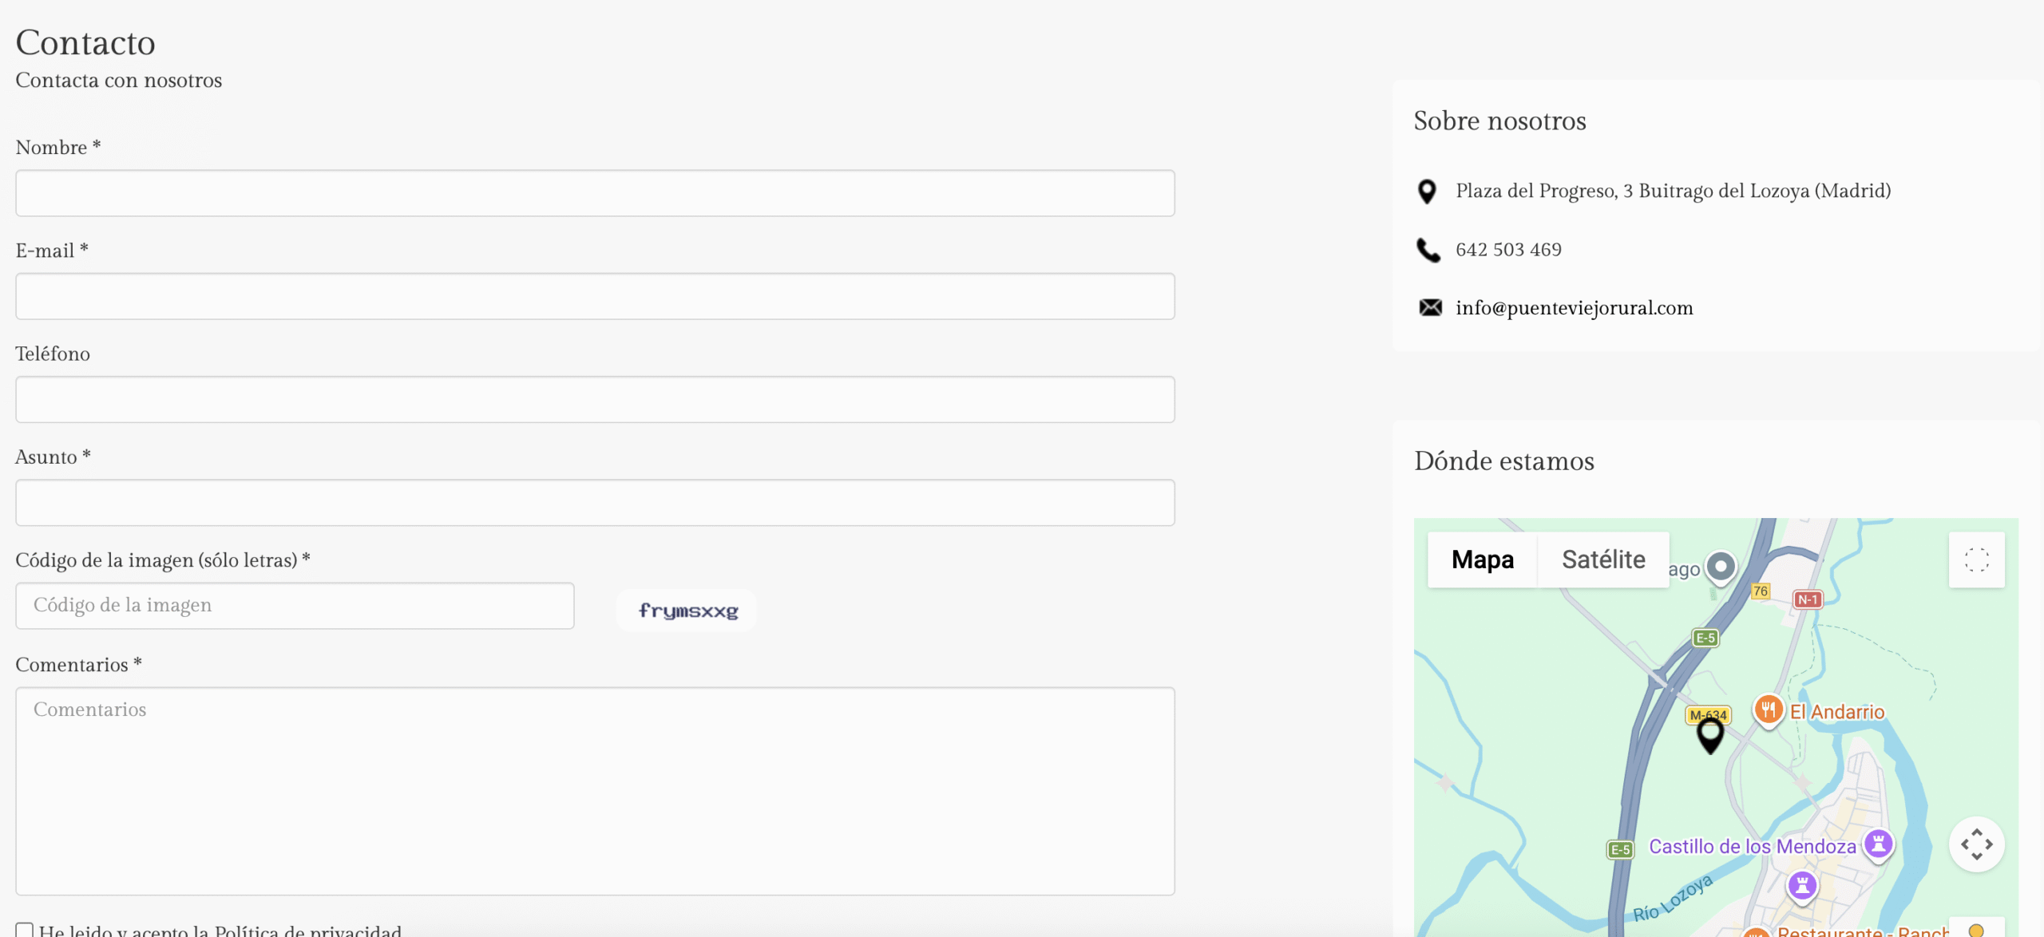
Task: Select the Mapa view tab
Action: click(x=1482, y=559)
